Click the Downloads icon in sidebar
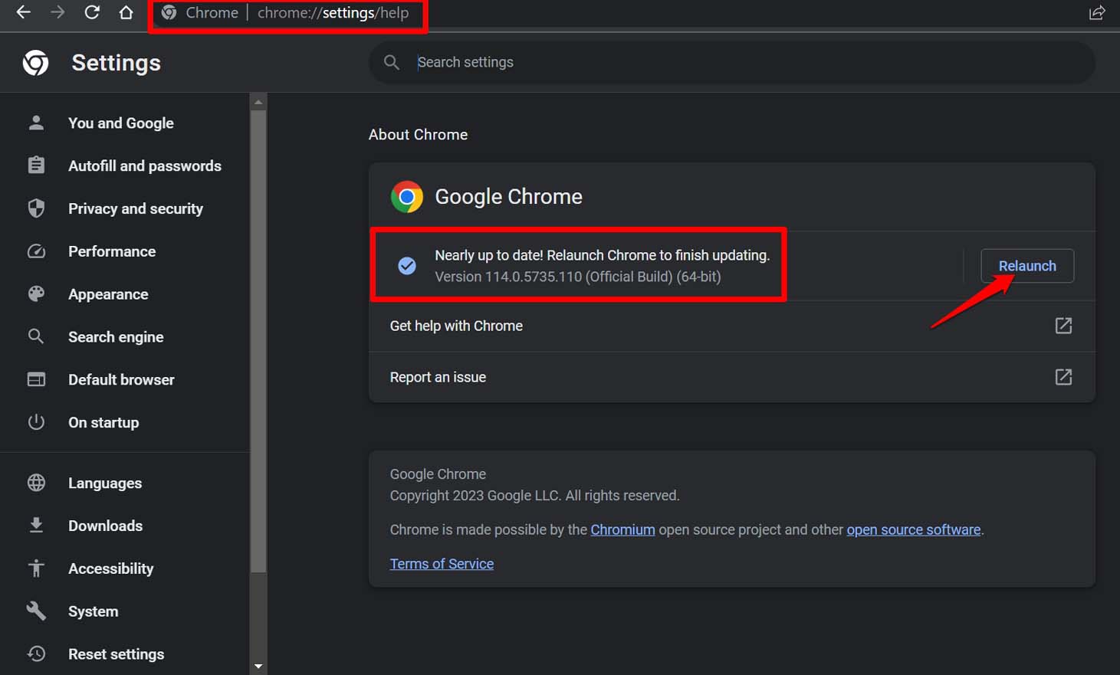 36,526
